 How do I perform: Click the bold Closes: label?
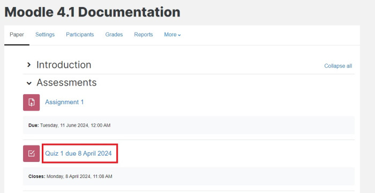(x=37, y=176)
